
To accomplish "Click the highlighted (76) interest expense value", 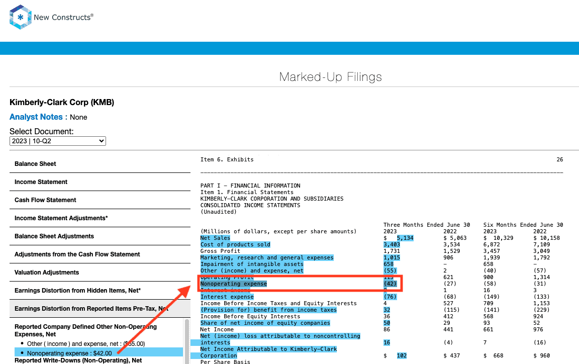I will click(x=391, y=297).
